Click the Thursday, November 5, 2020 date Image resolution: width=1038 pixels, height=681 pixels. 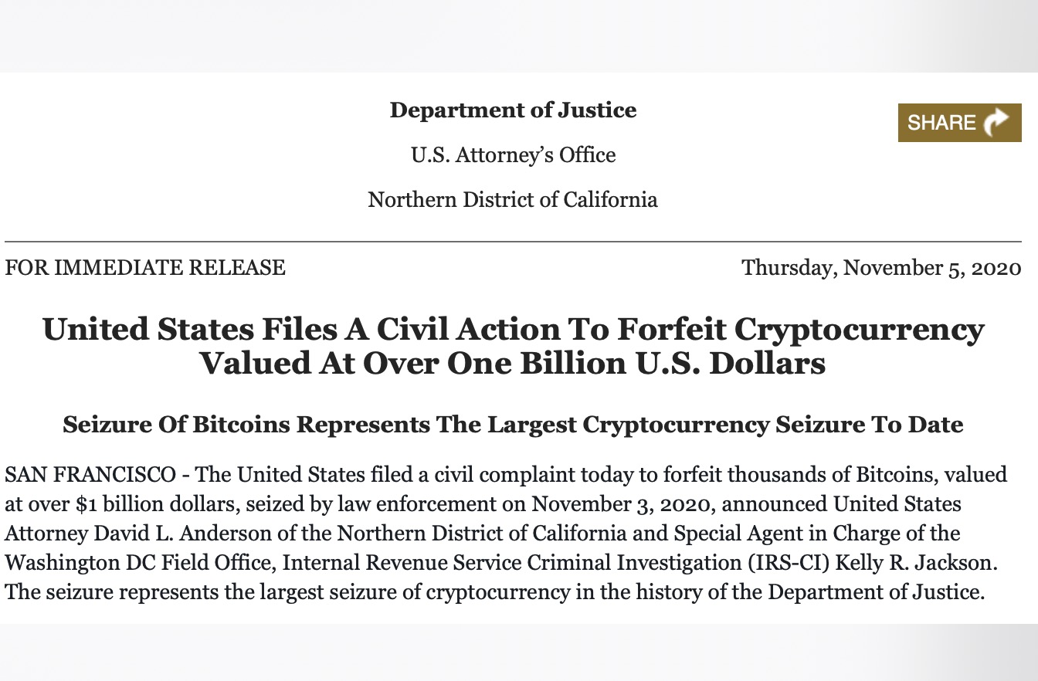coord(881,268)
